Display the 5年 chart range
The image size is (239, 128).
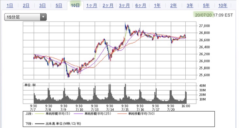(206, 6)
